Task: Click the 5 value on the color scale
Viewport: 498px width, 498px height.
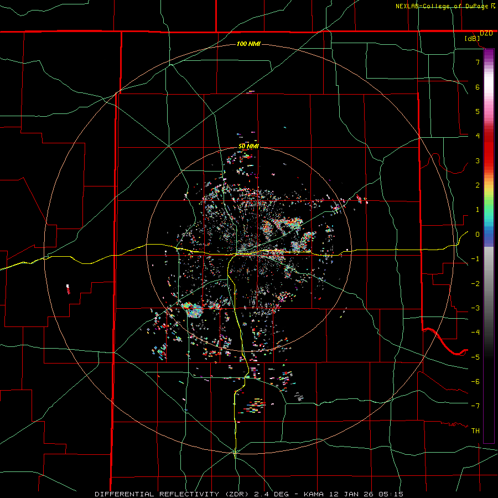Action: 478,111
